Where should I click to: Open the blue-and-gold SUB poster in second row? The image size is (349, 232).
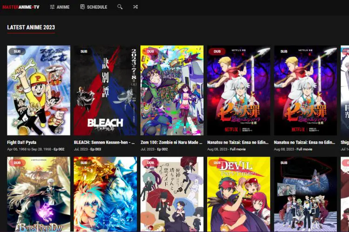point(105,194)
